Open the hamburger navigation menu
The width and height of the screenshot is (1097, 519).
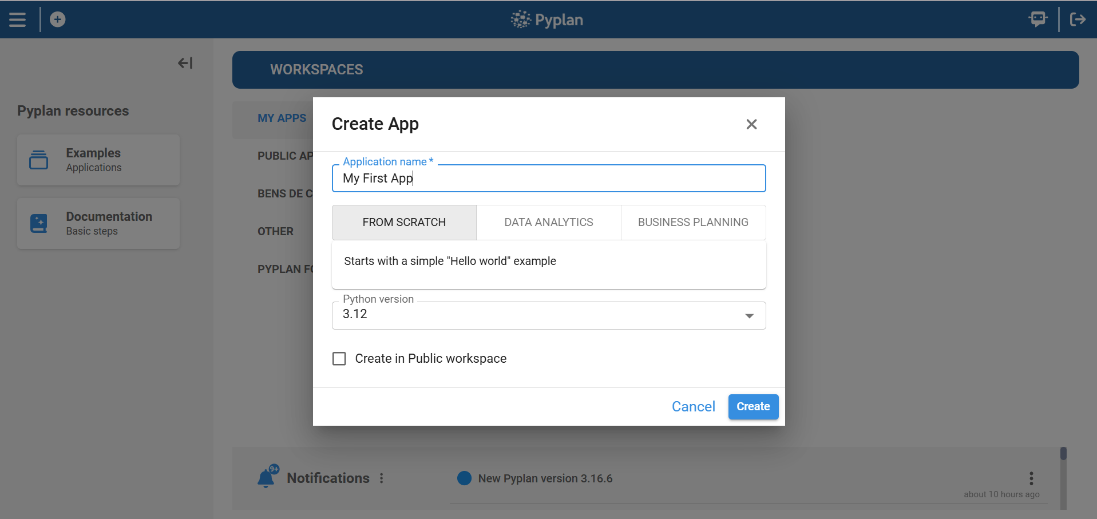point(17,19)
